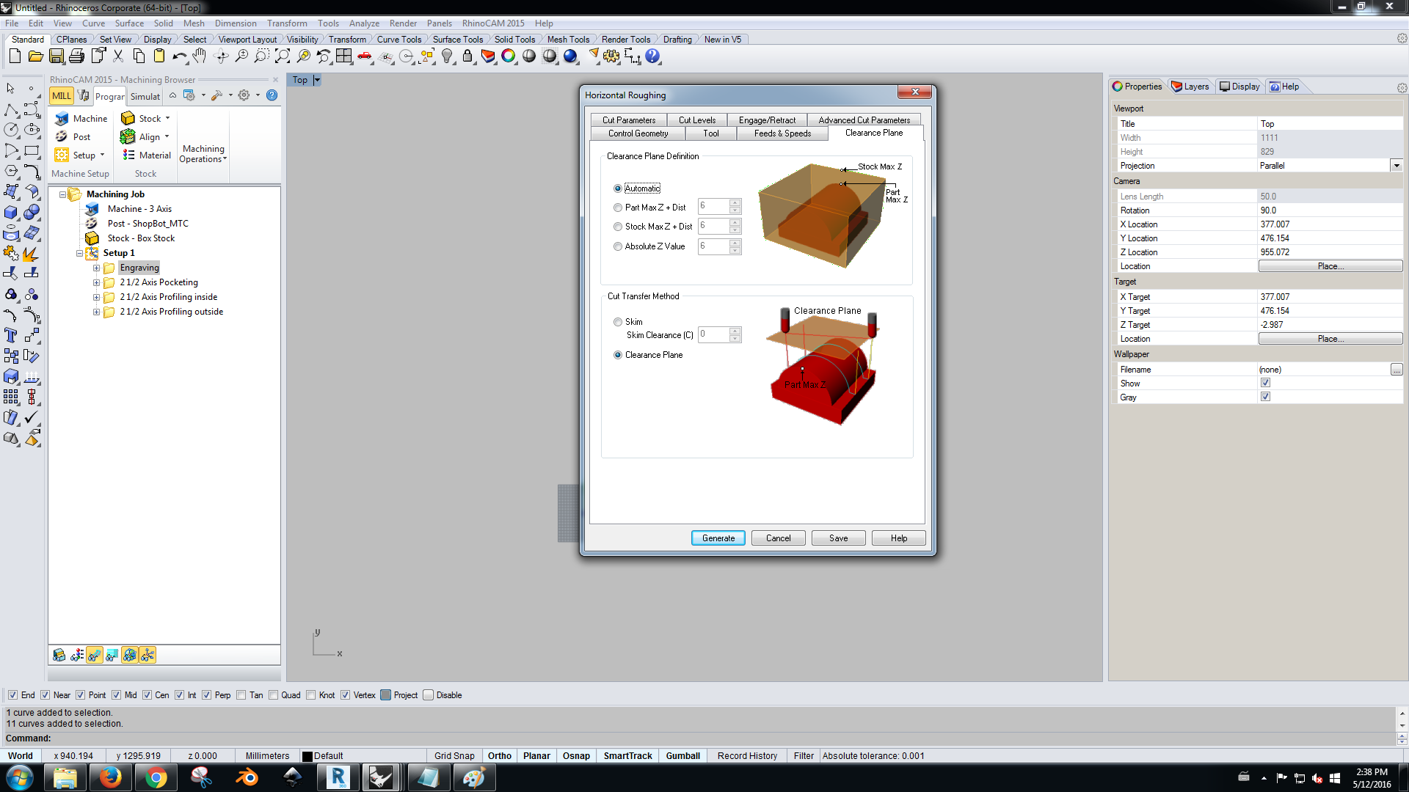Click the New file icon

click(15, 56)
